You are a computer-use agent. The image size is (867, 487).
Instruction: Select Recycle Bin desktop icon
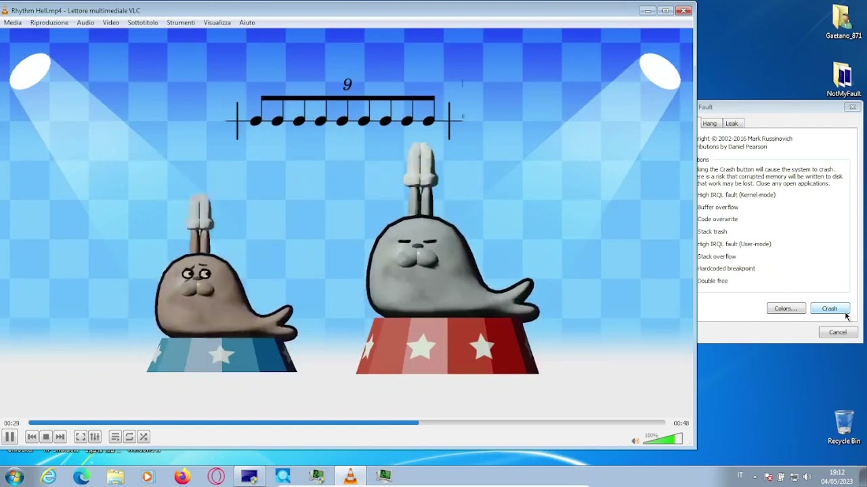coord(844,427)
